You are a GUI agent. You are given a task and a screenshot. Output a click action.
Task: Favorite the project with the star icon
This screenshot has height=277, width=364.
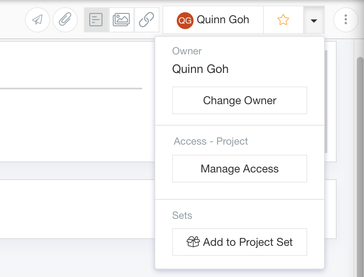283,20
